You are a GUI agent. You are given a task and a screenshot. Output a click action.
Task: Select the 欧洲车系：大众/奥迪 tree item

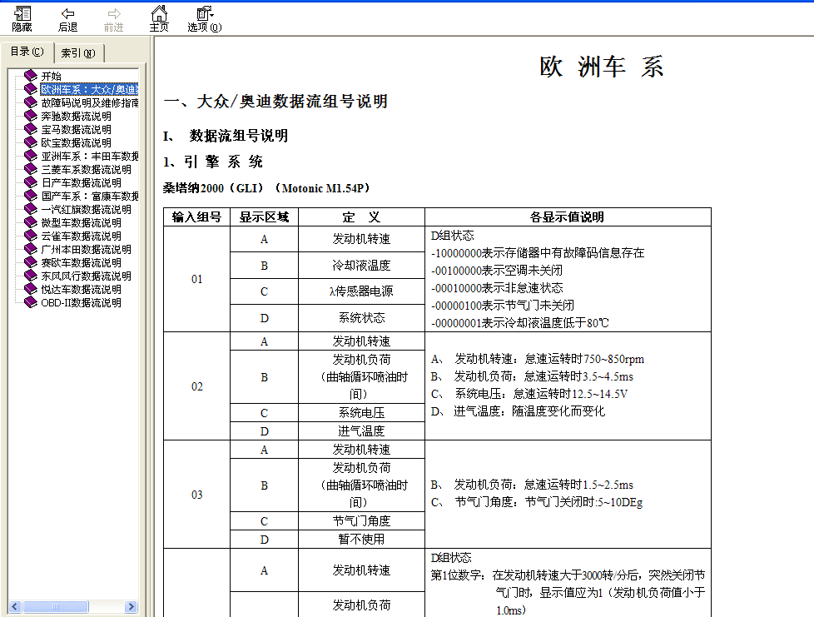click(89, 89)
